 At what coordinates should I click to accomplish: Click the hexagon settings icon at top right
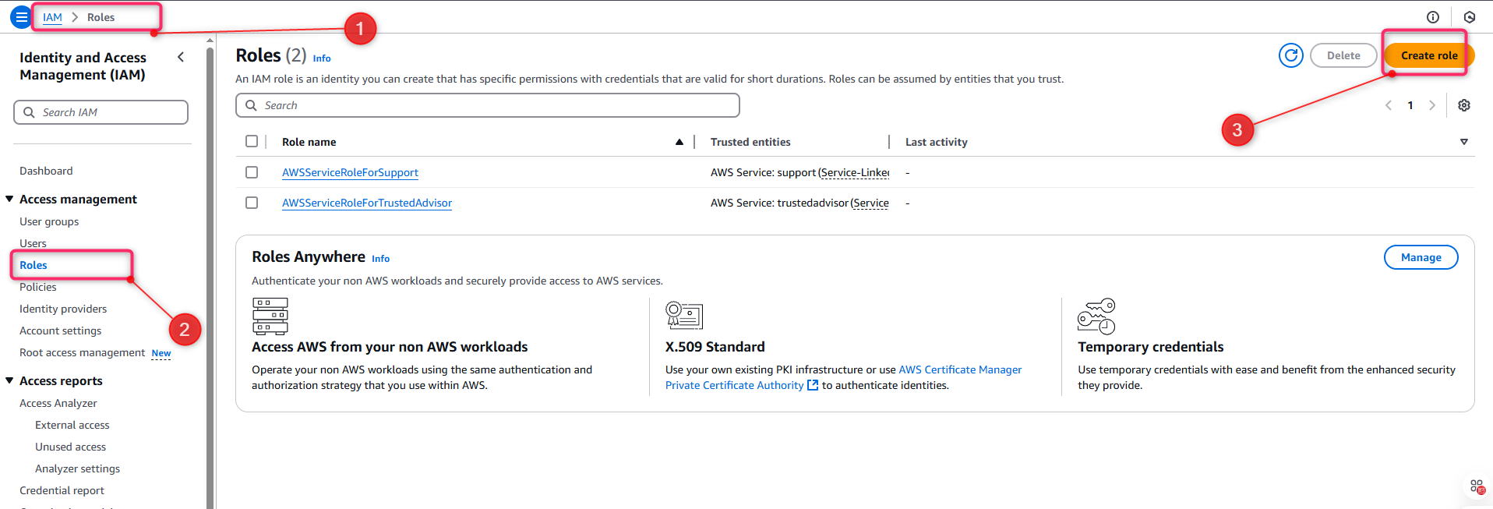pyautogui.click(x=1470, y=17)
